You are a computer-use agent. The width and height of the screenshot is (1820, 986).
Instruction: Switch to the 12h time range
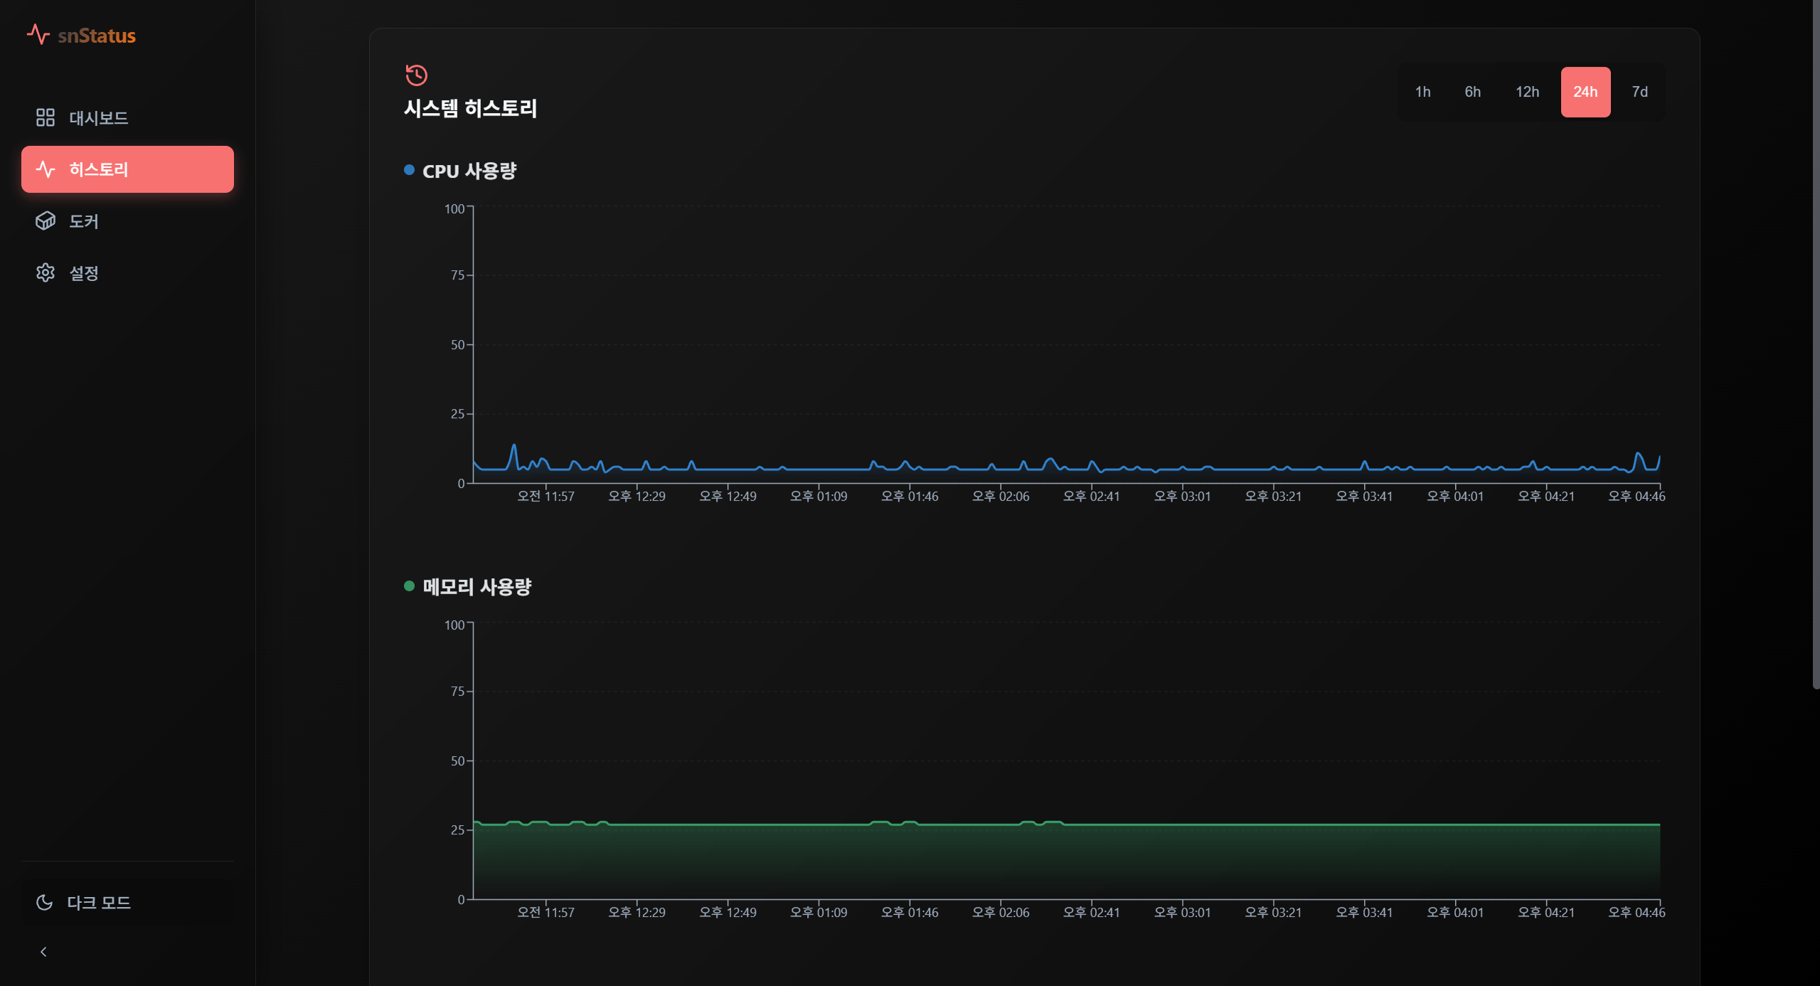pos(1527,92)
